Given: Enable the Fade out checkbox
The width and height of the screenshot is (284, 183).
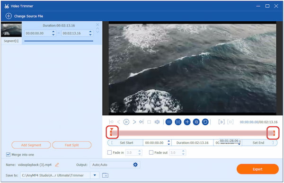Looking at the screenshot, I should (151, 153).
